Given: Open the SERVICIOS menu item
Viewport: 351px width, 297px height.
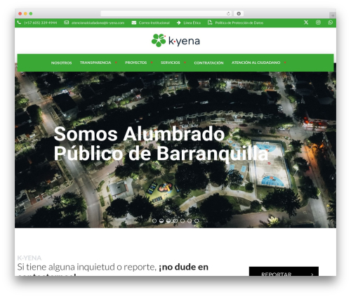Looking at the screenshot, I should coord(171,62).
